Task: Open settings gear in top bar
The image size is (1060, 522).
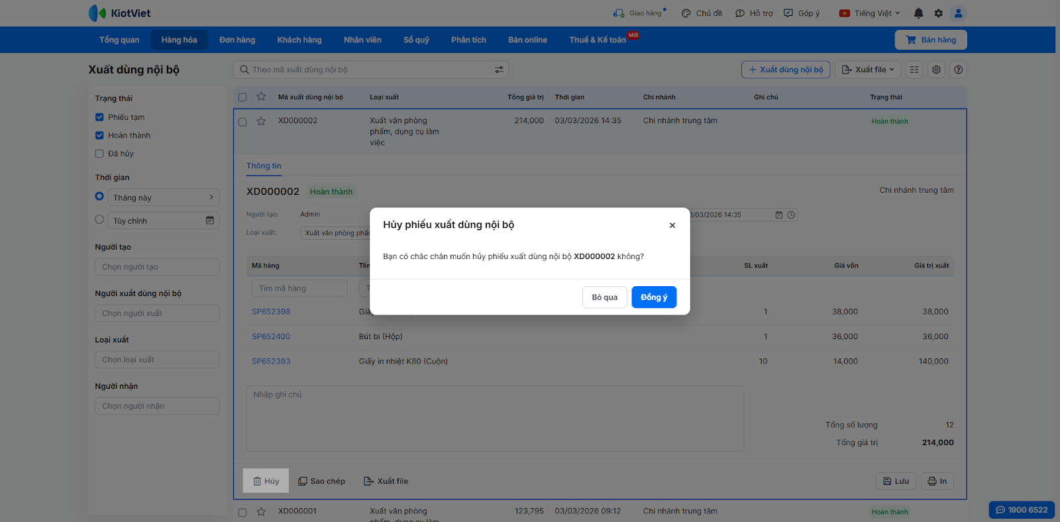Action: [938, 13]
